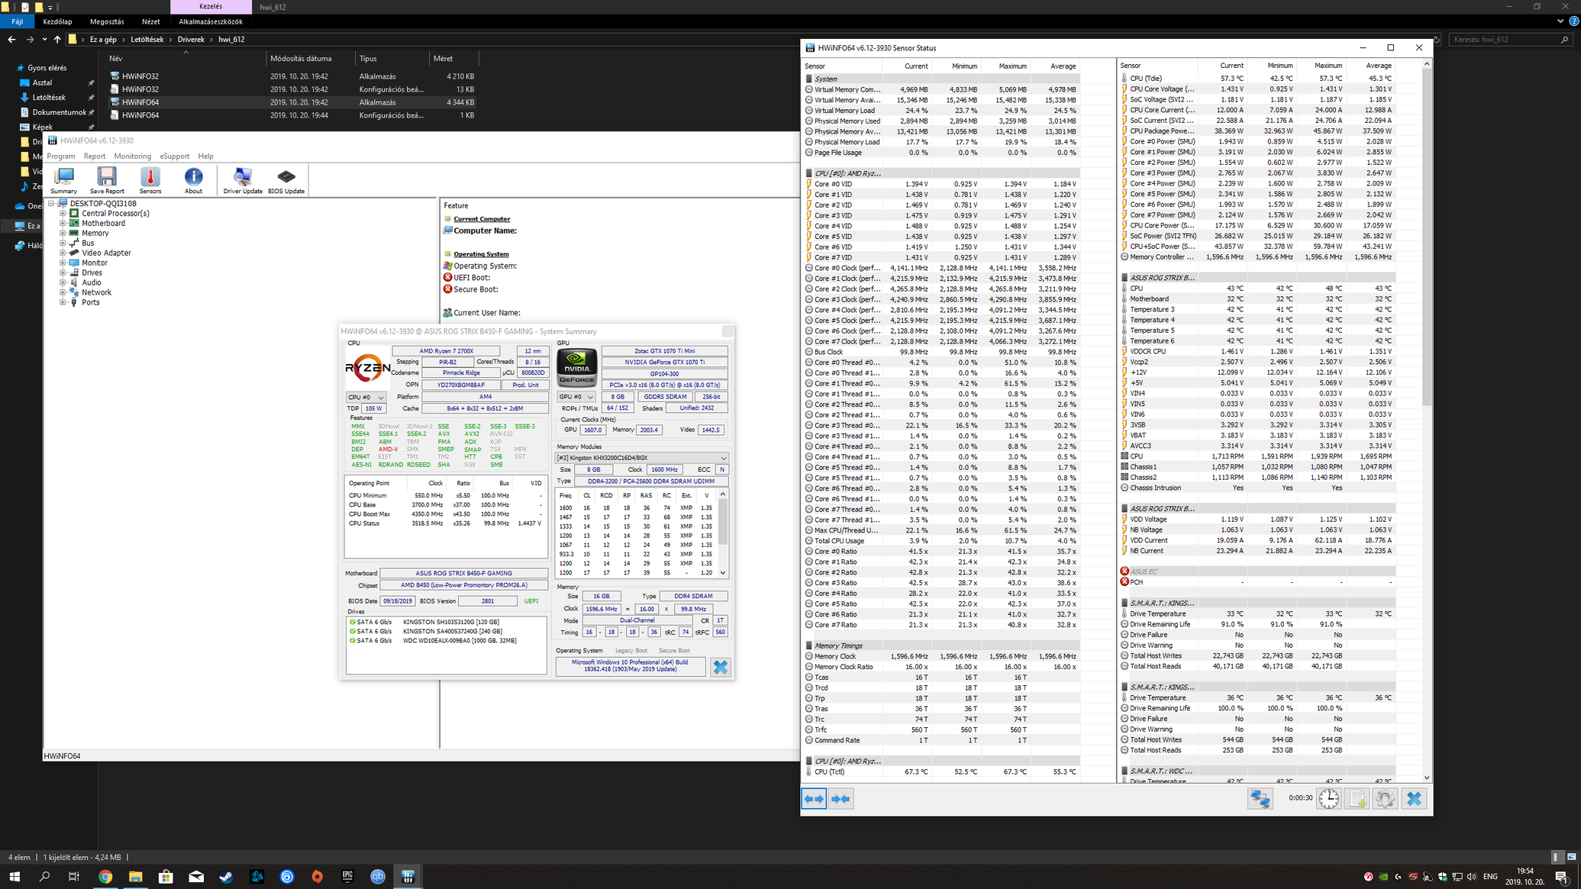The image size is (1581, 889).
Task: Open the Summary tool in HWiNFO64
Action: (x=64, y=180)
